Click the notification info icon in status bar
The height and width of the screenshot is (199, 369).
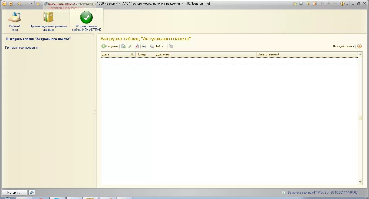(x=284, y=193)
